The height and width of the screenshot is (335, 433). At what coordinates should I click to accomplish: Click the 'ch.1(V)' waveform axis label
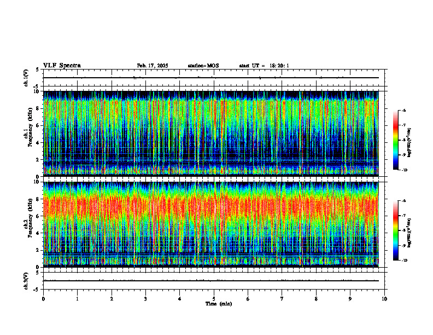tap(26, 78)
